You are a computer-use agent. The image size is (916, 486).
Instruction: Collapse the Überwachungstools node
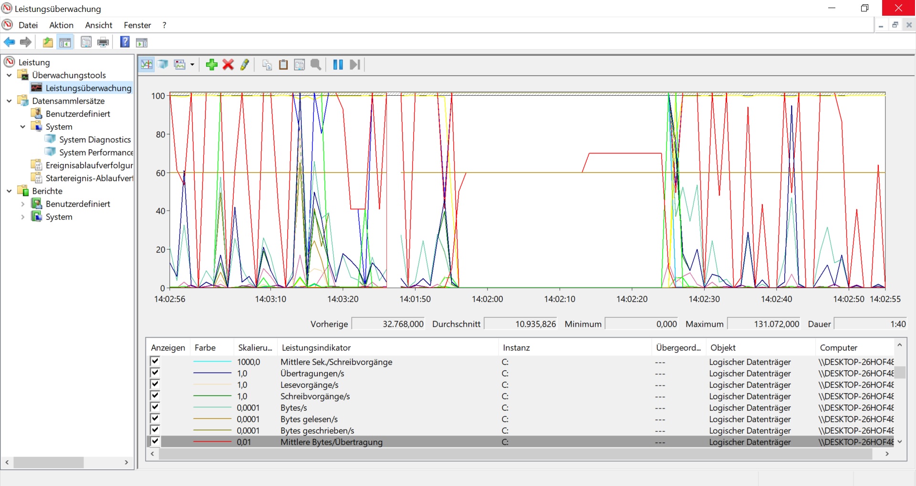9,75
